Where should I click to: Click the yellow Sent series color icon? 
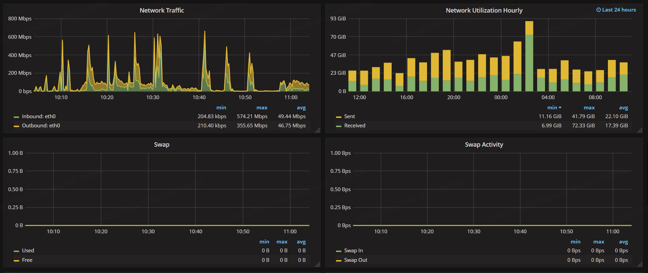(x=338, y=117)
